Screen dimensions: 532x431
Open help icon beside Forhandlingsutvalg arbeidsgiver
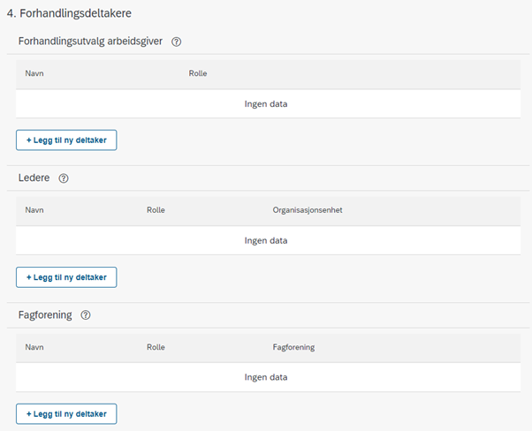click(176, 42)
